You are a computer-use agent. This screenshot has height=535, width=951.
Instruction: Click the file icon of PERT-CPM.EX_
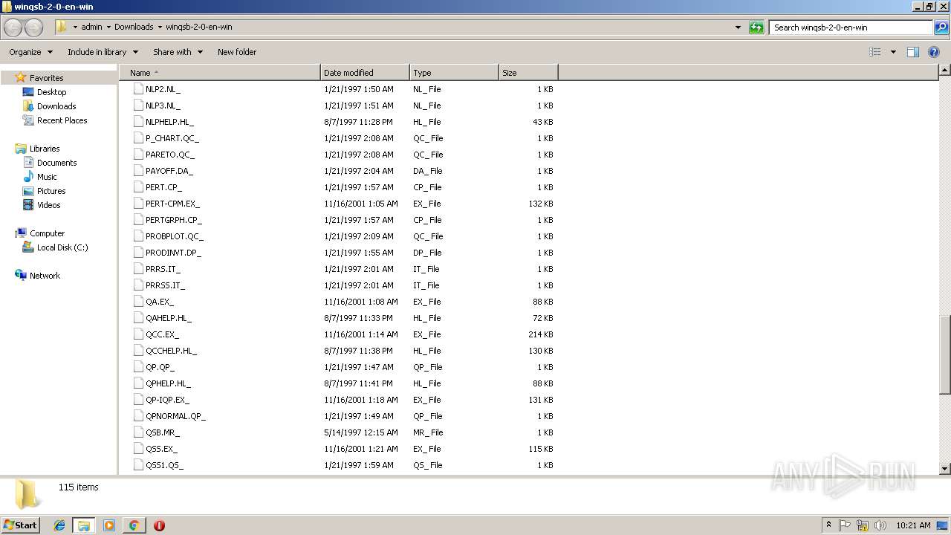(138, 204)
